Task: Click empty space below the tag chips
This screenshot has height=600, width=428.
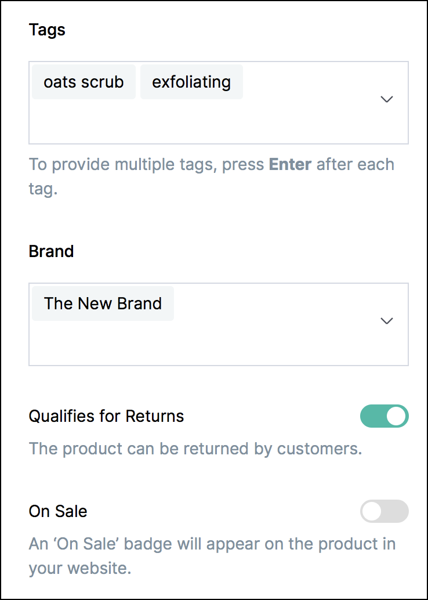Action: click(174, 125)
